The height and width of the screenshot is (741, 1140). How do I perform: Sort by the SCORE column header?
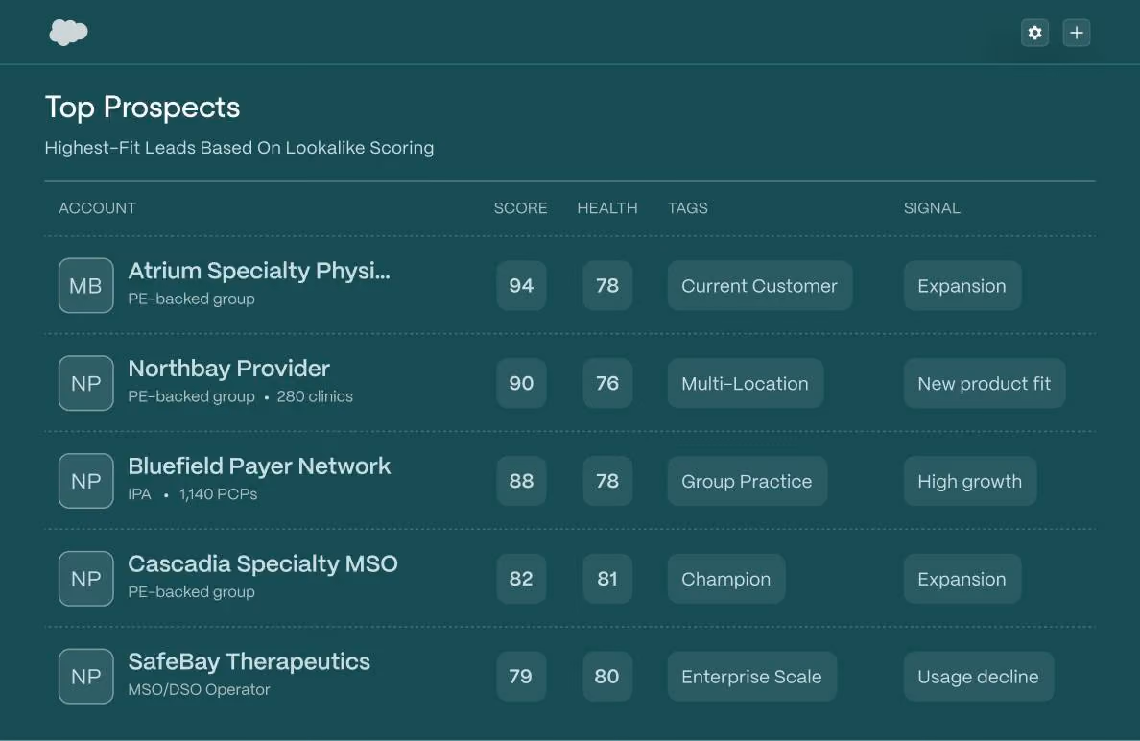point(520,208)
